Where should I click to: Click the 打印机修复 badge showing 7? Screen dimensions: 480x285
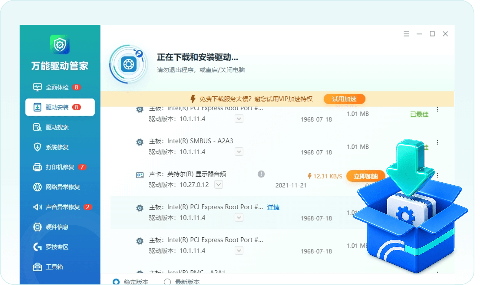coord(82,167)
